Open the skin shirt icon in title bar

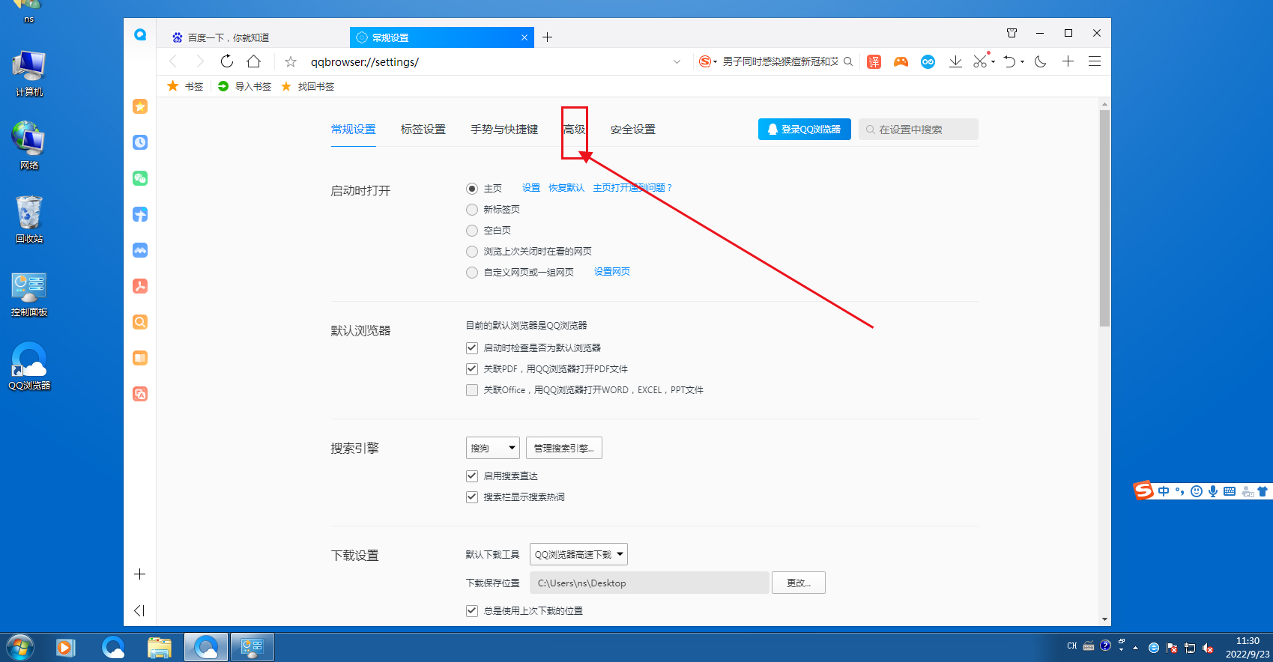pos(1012,33)
